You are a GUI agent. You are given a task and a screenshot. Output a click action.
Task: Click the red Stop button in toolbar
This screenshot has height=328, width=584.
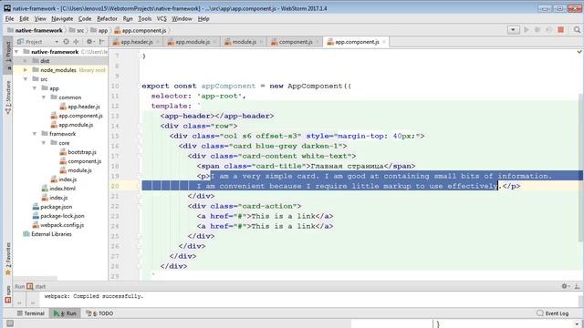[x=560, y=30]
